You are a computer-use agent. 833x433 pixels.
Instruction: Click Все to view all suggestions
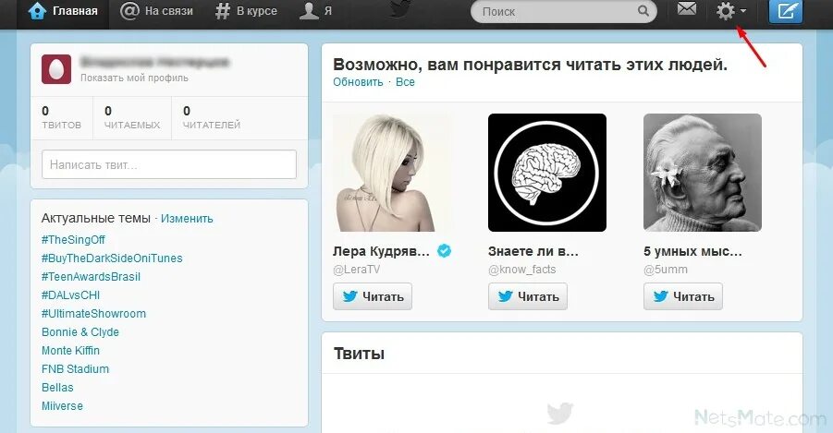pyautogui.click(x=405, y=82)
